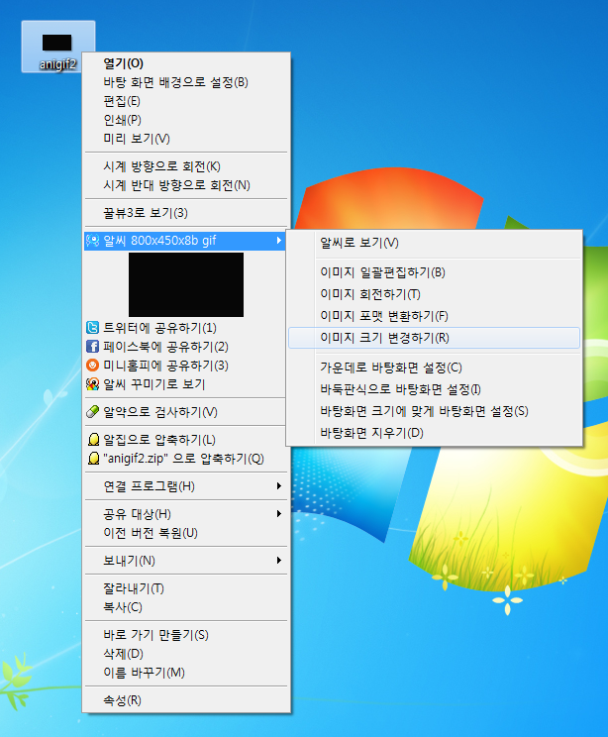
Task: Choose 미니홈피에 공유하기(3)
Action: coord(185,366)
